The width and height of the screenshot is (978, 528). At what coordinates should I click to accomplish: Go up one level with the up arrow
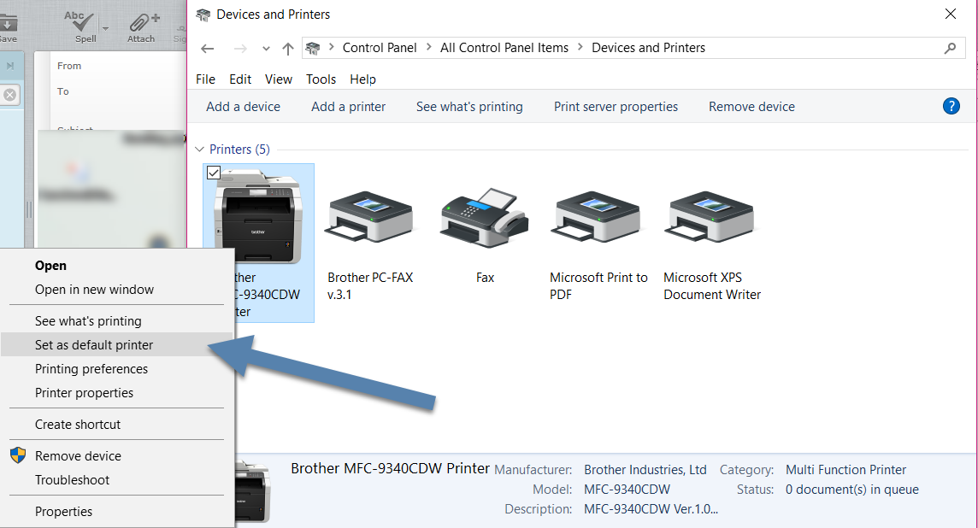(x=287, y=49)
